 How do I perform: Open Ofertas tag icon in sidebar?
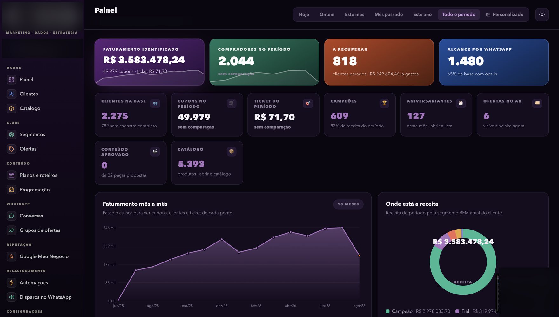click(x=11, y=149)
